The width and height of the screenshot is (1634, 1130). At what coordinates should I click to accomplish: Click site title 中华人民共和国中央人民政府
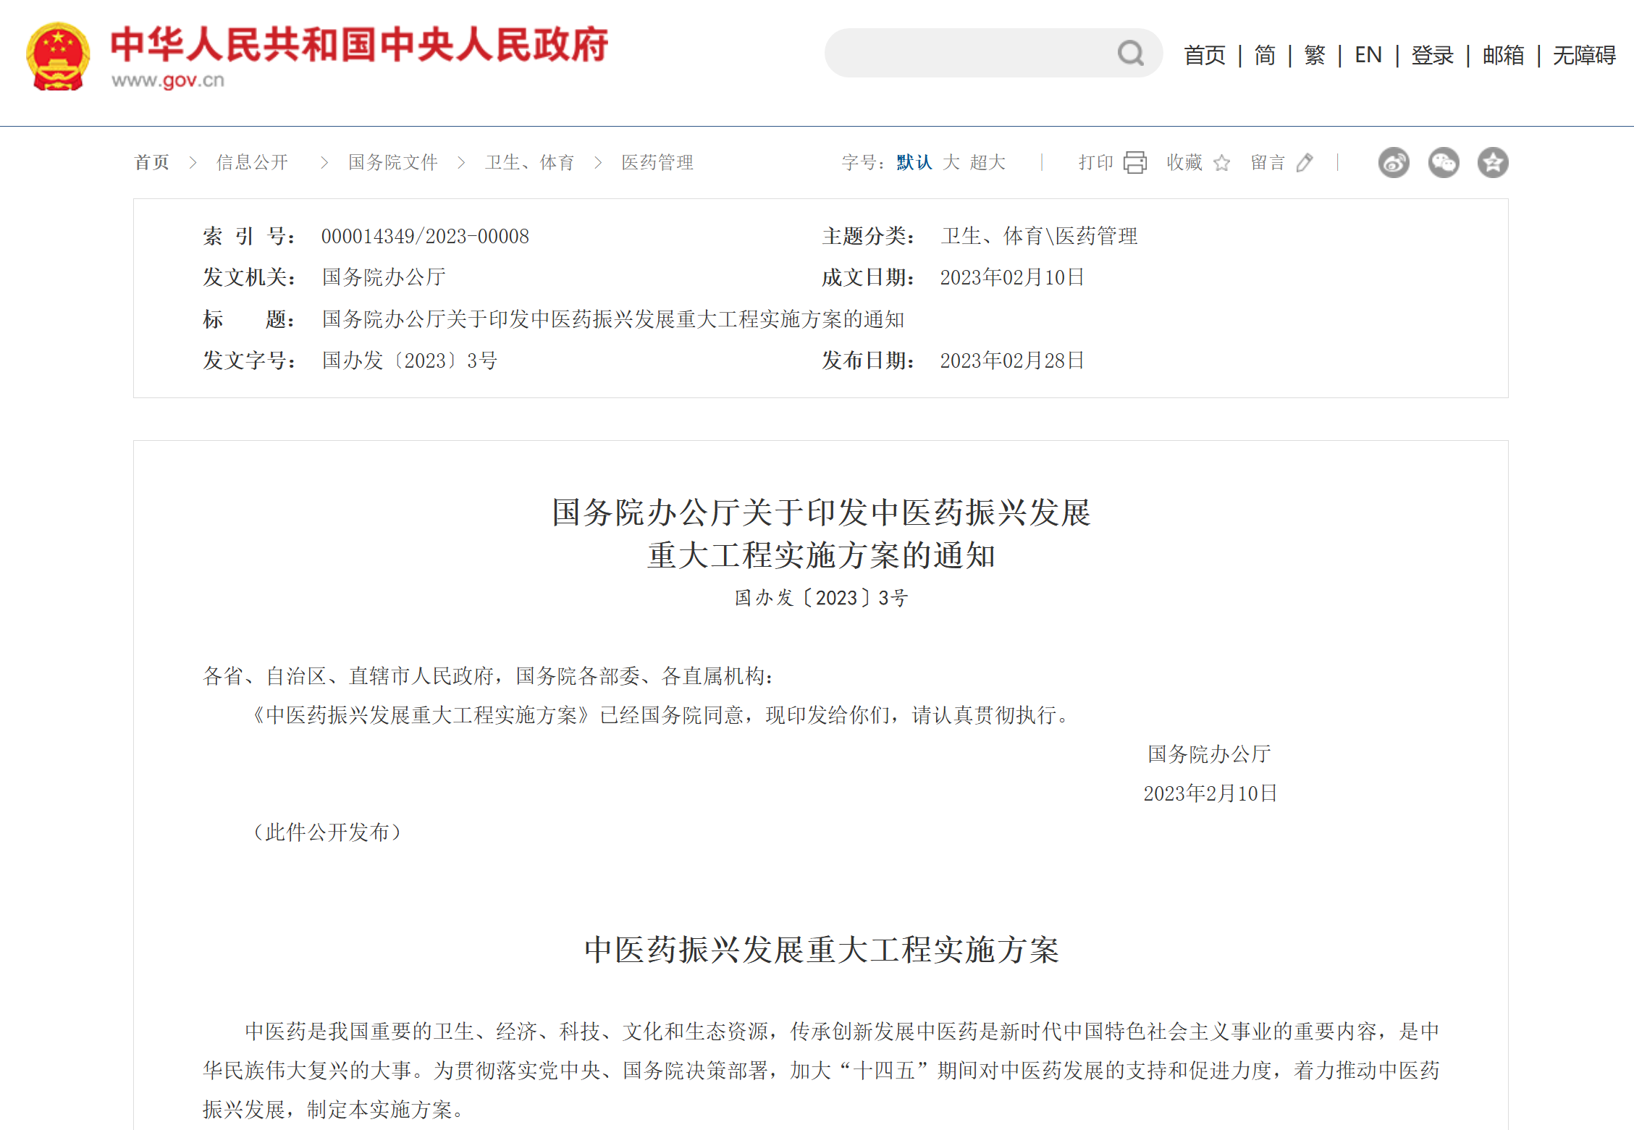[x=359, y=44]
